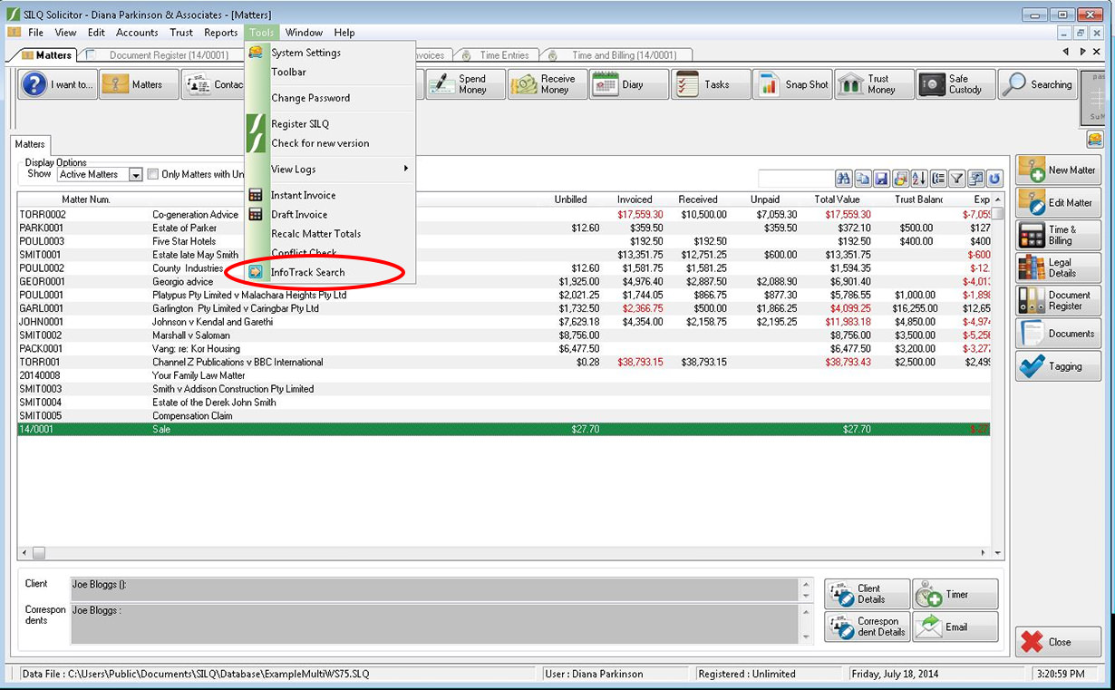Viewport: 1115px width, 690px height.
Task: Click the I want to... help icon button
Action: 58,84
